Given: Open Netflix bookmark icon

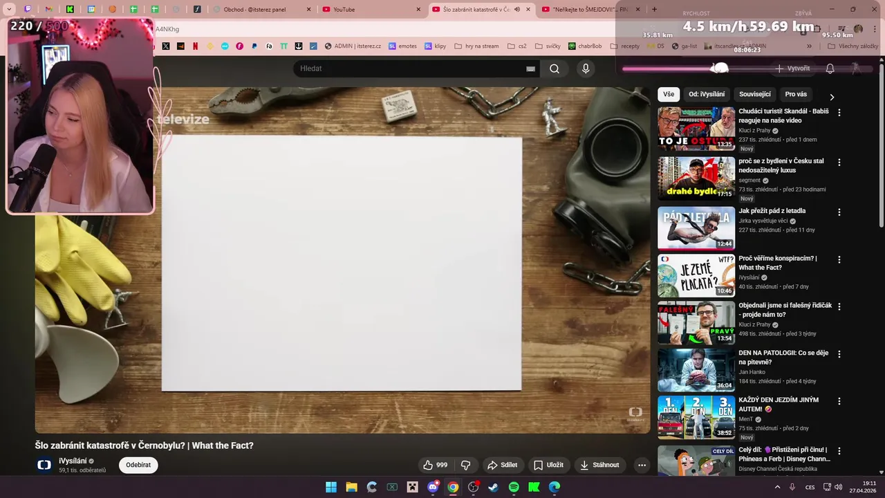Looking at the screenshot, I should pos(195,46).
